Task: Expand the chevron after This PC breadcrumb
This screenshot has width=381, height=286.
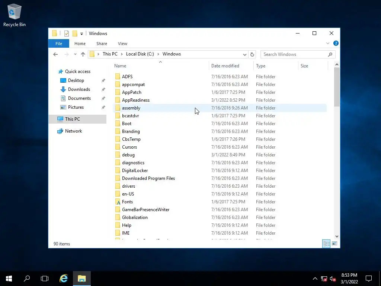Action: point(122,54)
